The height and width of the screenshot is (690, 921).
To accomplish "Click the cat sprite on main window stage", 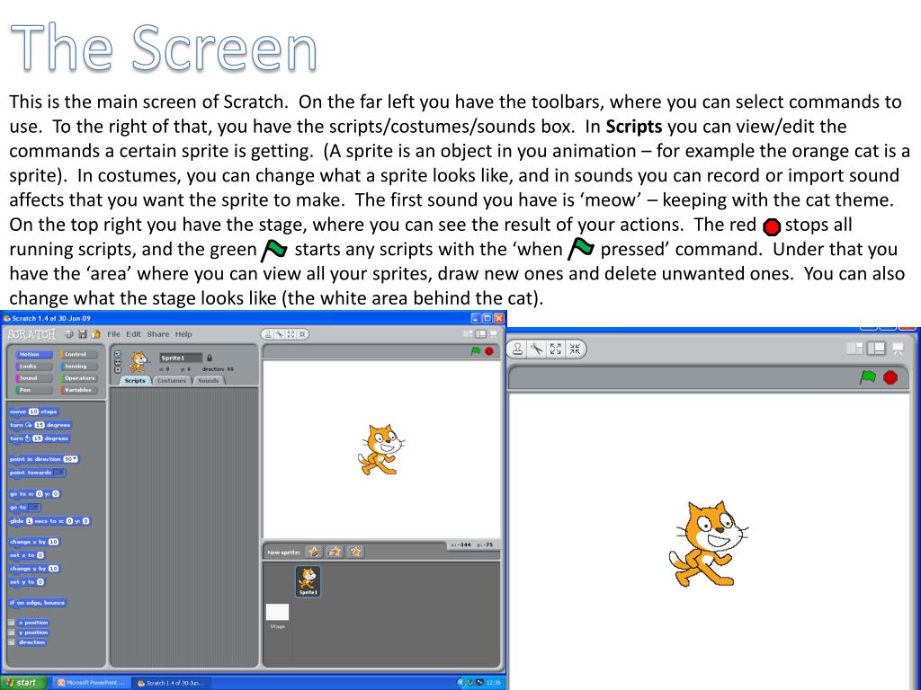I will click(380, 449).
